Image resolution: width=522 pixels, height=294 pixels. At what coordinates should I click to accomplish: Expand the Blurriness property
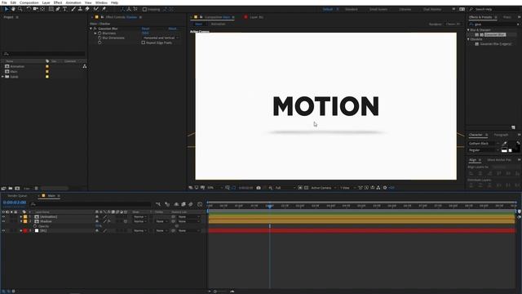click(95, 33)
